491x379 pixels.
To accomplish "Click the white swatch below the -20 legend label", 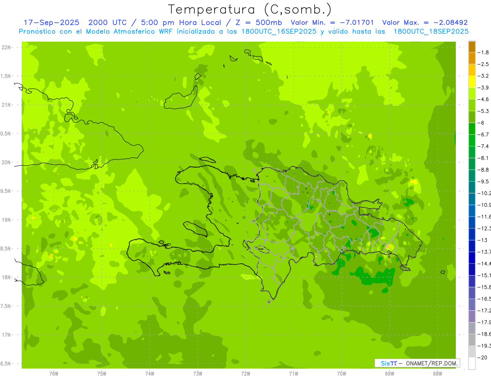I will click(x=472, y=363).
